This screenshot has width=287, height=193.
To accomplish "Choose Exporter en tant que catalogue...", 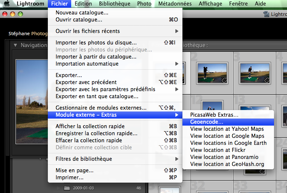I will [115, 96].
